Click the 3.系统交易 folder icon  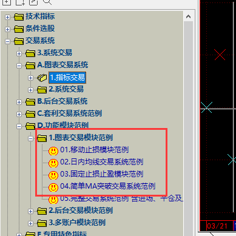[x=30, y=53]
